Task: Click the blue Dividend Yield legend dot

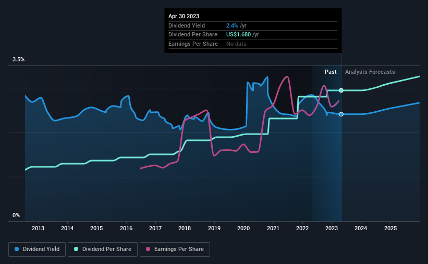Action: point(17,249)
